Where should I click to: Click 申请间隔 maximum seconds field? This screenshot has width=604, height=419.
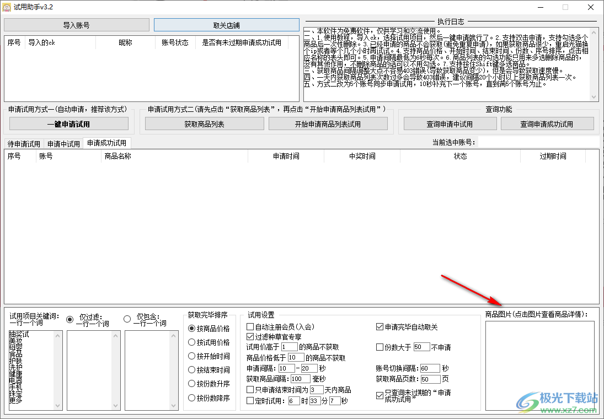[309, 368]
